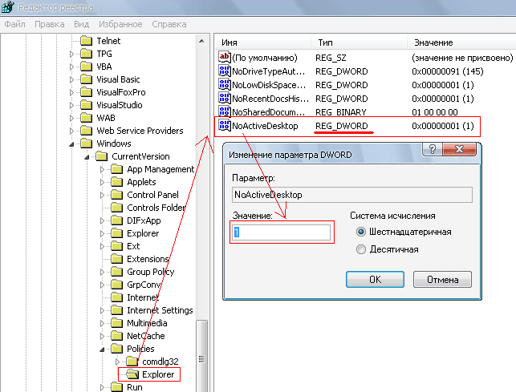Image resolution: width=516 pixels, height=392 pixels.
Task: Click the value text 0x00000091 (145)
Action: [x=448, y=71]
